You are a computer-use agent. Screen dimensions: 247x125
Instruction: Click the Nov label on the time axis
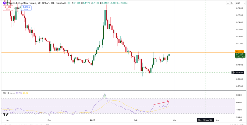[x=8, y=120]
